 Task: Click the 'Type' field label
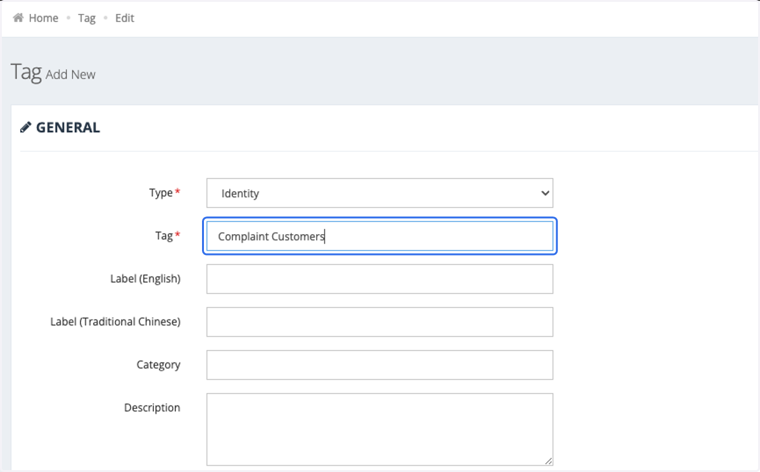coord(161,192)
